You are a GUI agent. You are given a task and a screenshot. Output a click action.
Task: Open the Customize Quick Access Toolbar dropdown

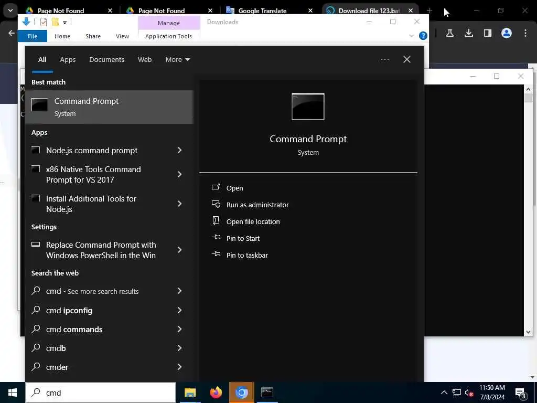coord(65,22)
